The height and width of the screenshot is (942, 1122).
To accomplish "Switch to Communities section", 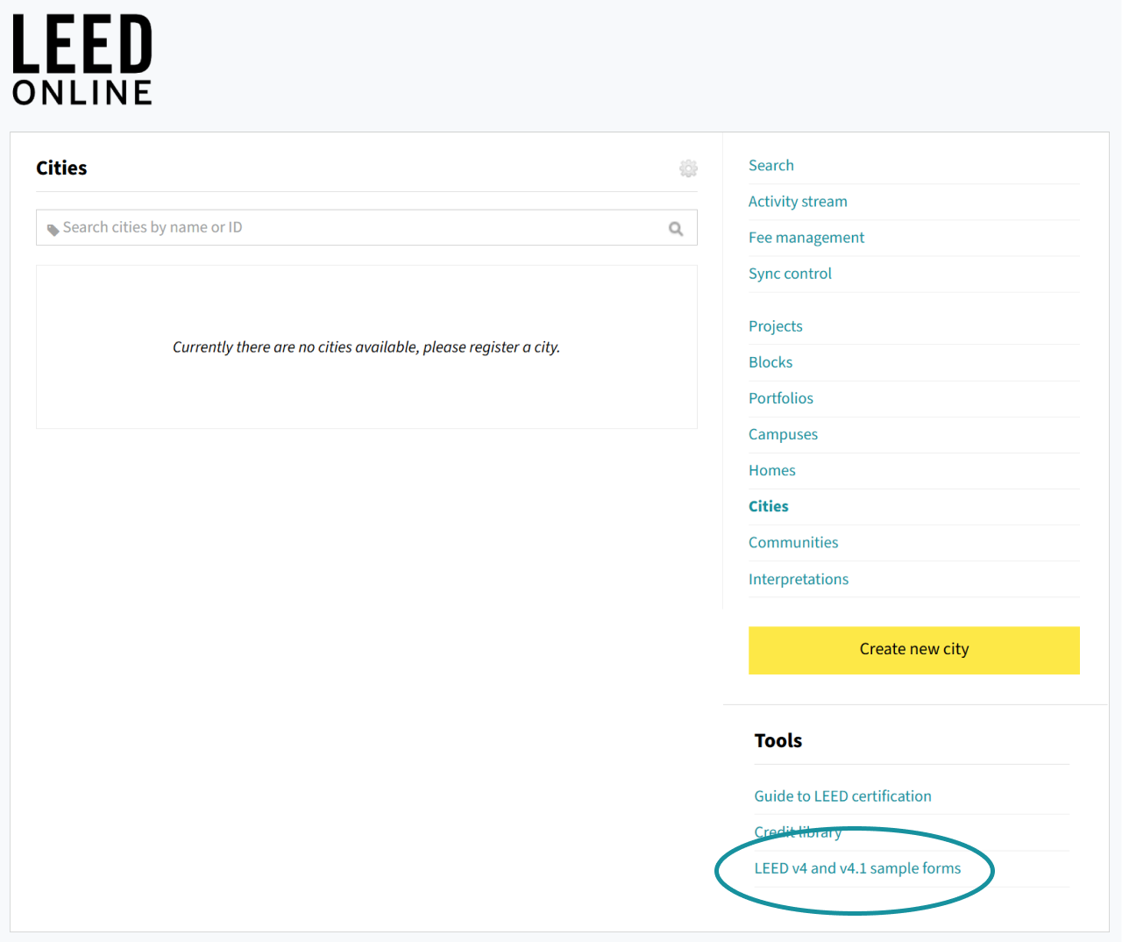I will pos(792,542).
